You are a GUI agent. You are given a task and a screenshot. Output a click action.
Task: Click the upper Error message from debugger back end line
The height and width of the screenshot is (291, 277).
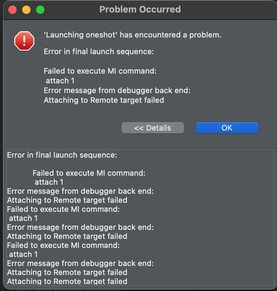point(117,91)
